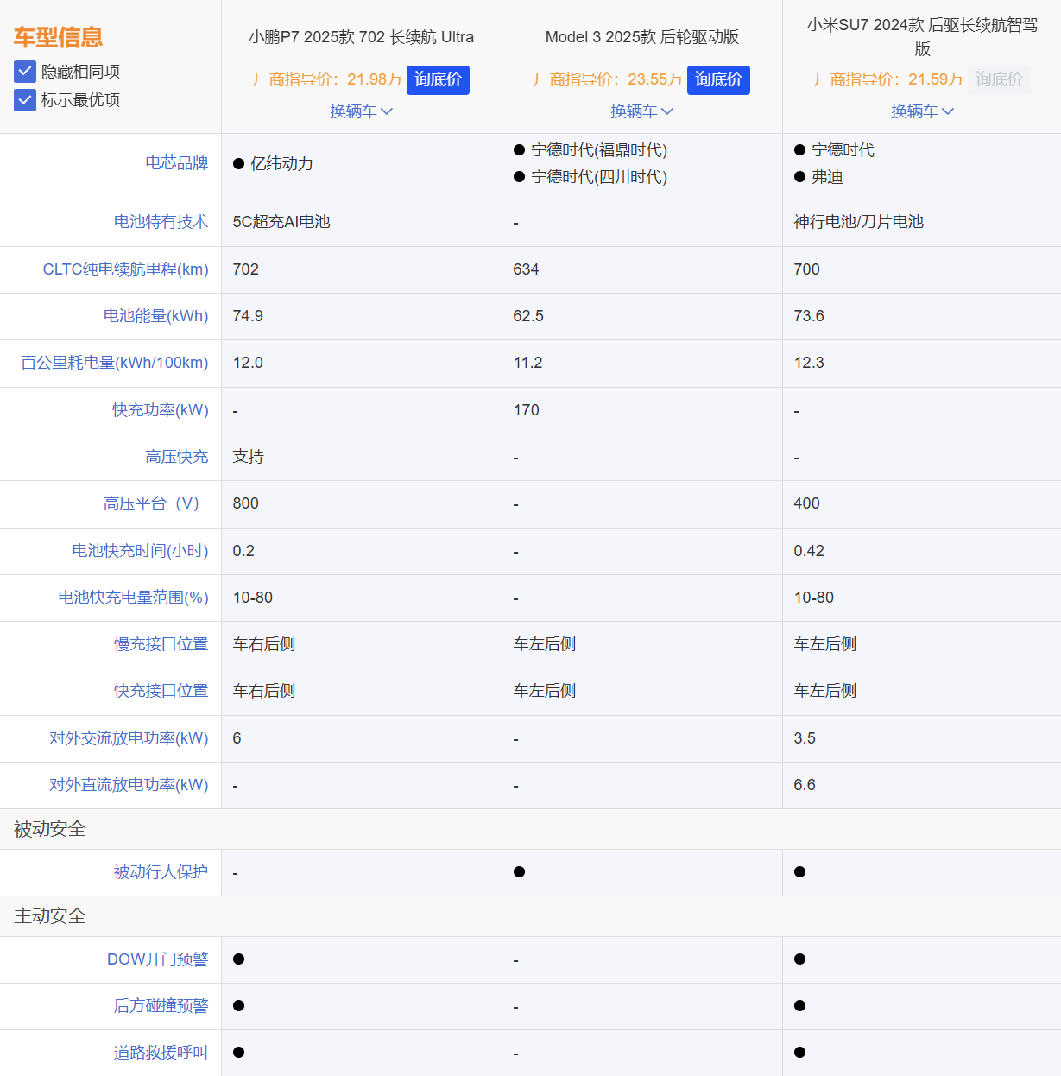Click greyed 询底价 button for 小米SU7
1061x1076 pixels.
(999, 79)
